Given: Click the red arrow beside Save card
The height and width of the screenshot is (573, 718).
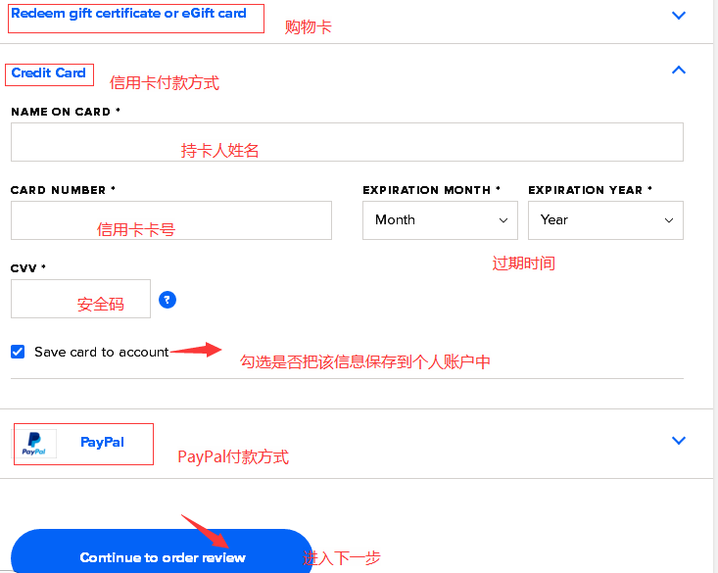Looking at the screenshot, I should pos(196,350).
